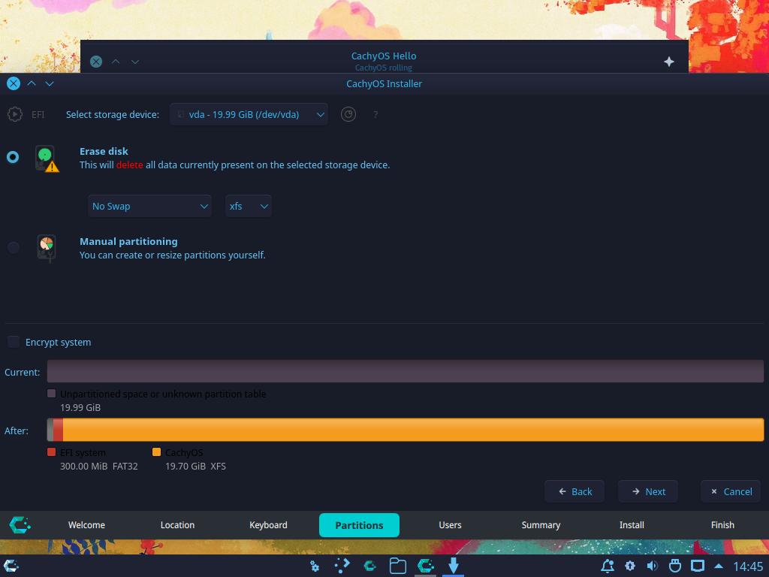The height and width of the screenshot is (577, 769).
Task: Go to the Summary step
Action: pos(541,525)
